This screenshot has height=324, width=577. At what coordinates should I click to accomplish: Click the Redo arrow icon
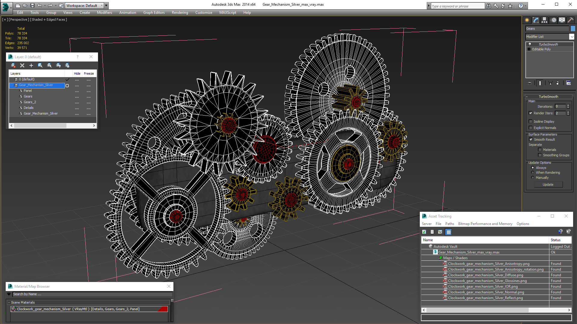[50, 5]
